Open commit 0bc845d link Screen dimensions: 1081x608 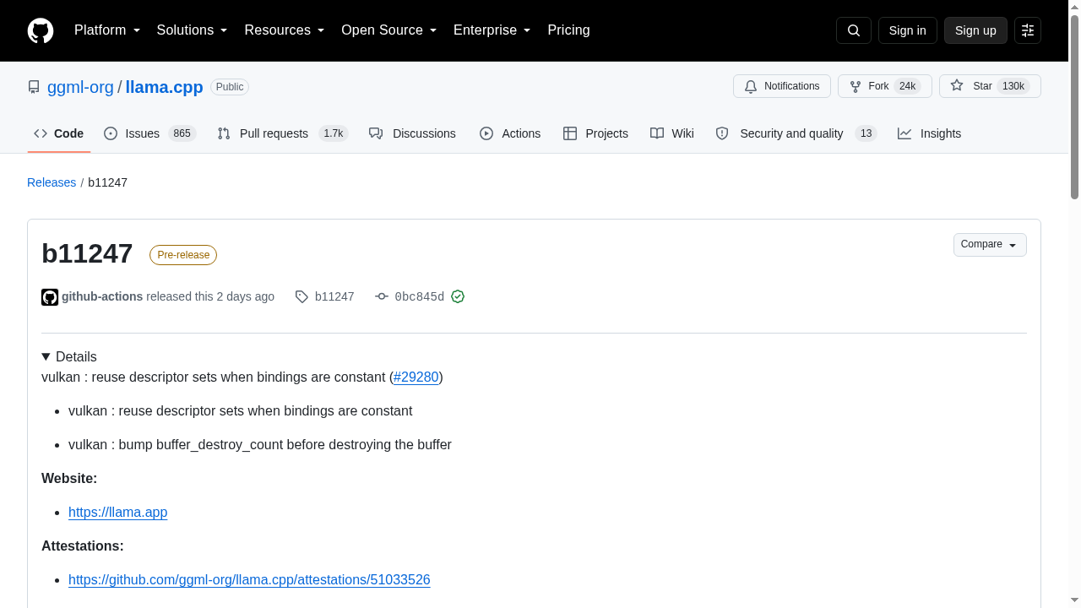(x=420, y=296)
